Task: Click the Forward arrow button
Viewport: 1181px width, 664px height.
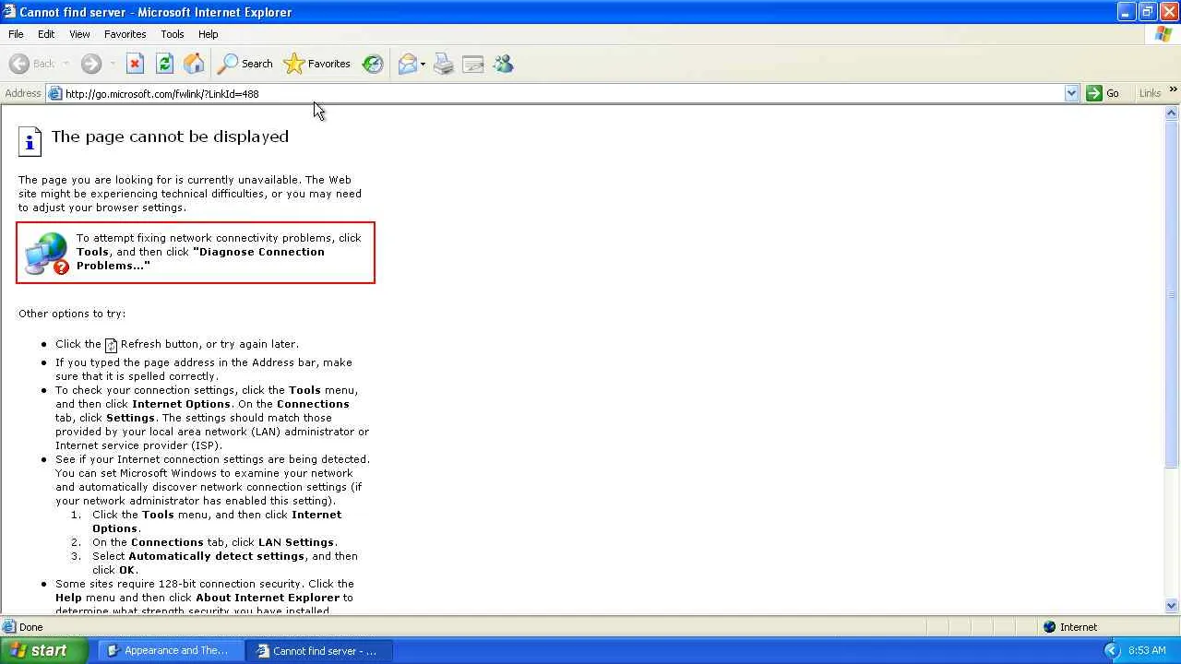Action: click(90, 64)
